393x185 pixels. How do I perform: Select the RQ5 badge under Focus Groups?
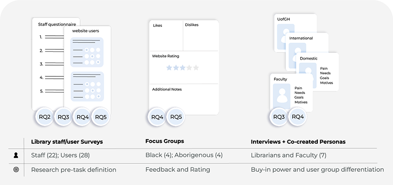[176, 117]
